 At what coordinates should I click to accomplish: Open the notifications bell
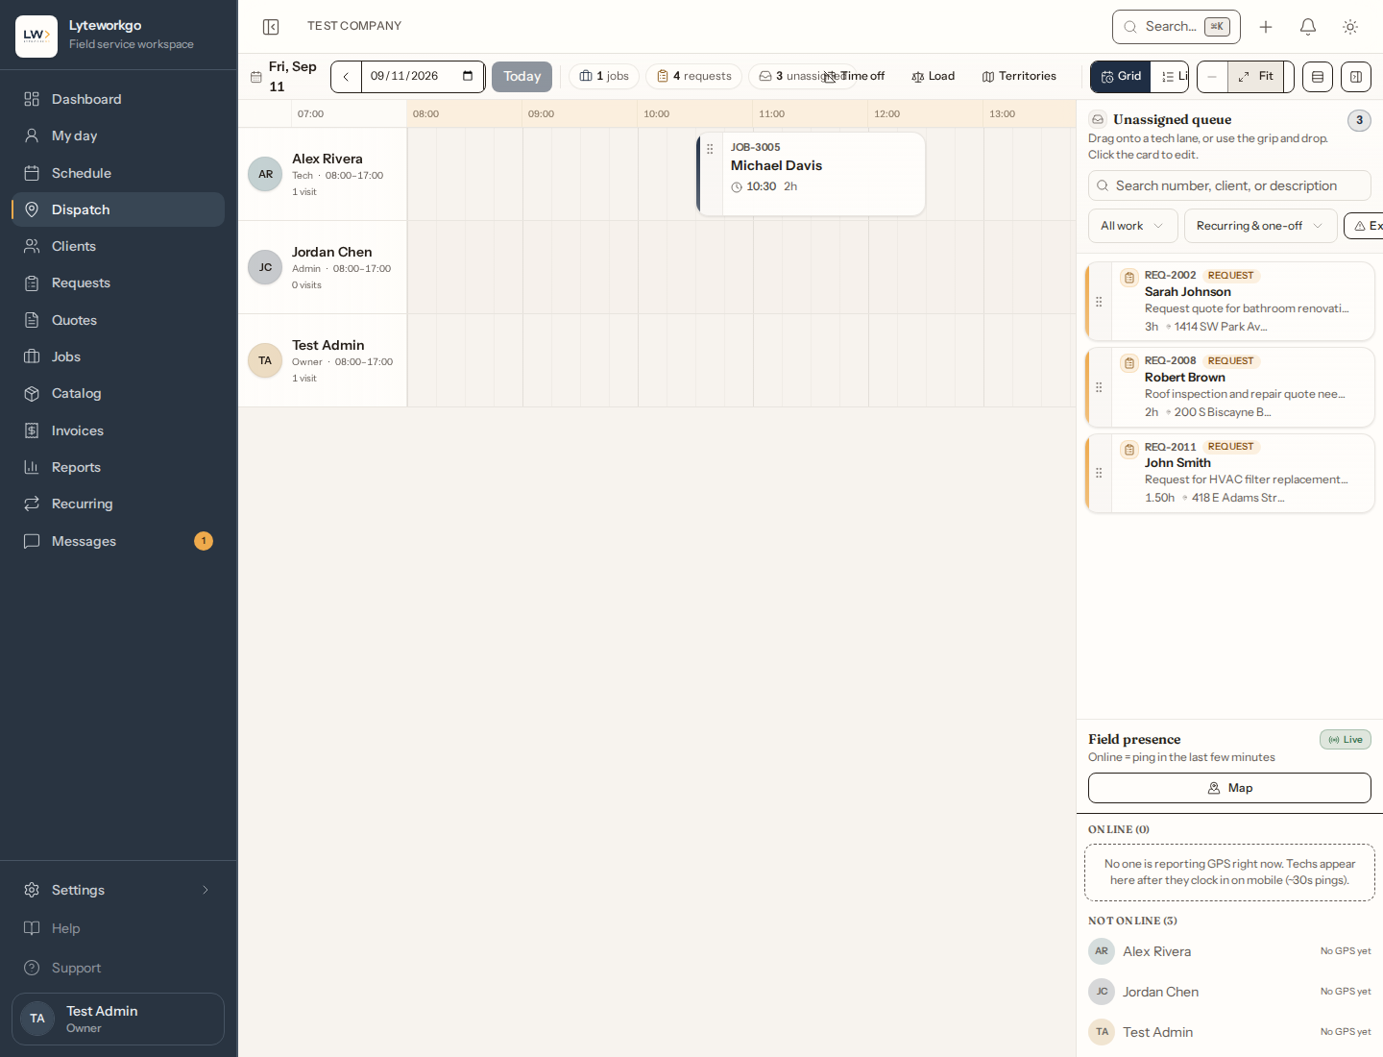[x=1308, y=27]
